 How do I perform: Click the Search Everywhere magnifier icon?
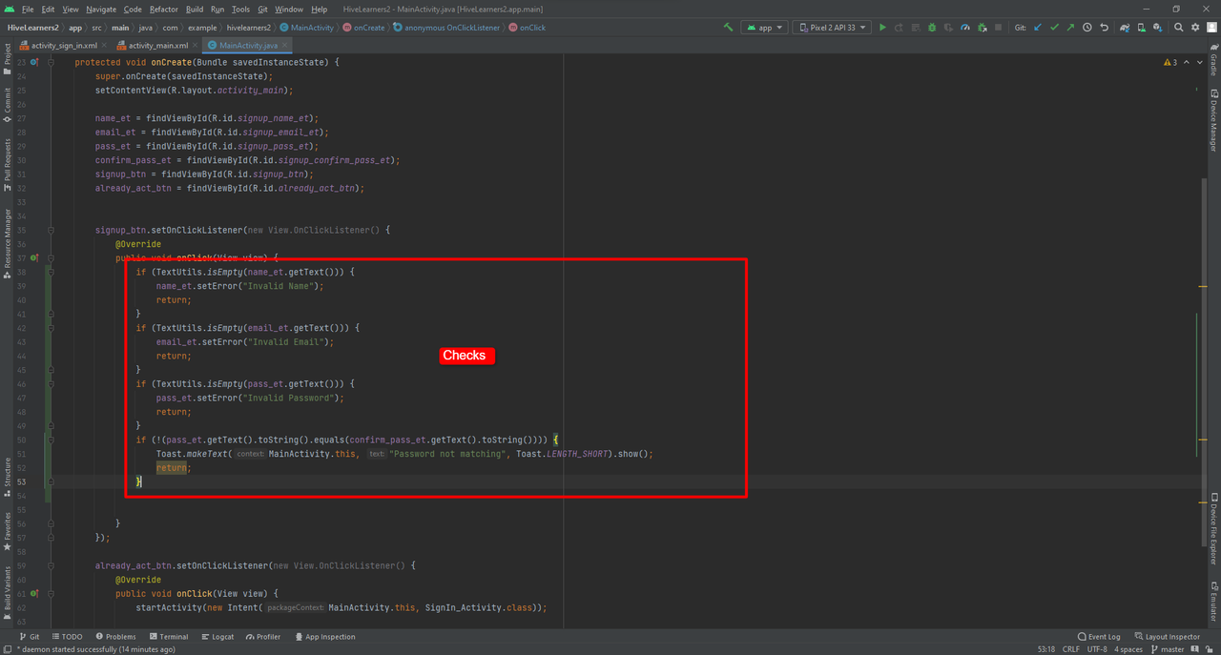tap(1179, 28)
